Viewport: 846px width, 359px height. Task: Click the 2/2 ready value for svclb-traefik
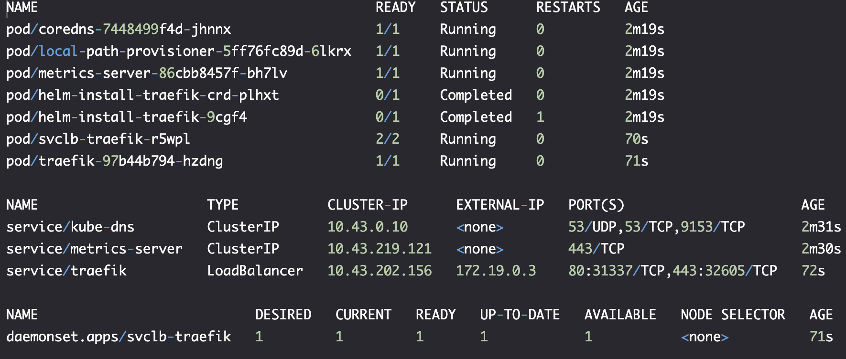click(x=387, y=139)
